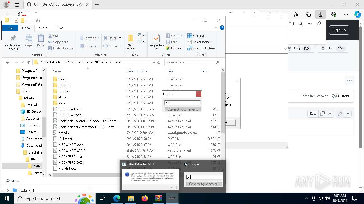Select IPList.dat file
Image resolution: width=364 pixels, height=204 pixels.
coord(65,139)
